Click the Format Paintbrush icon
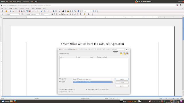The image size is (184, 103). (41, 11)
